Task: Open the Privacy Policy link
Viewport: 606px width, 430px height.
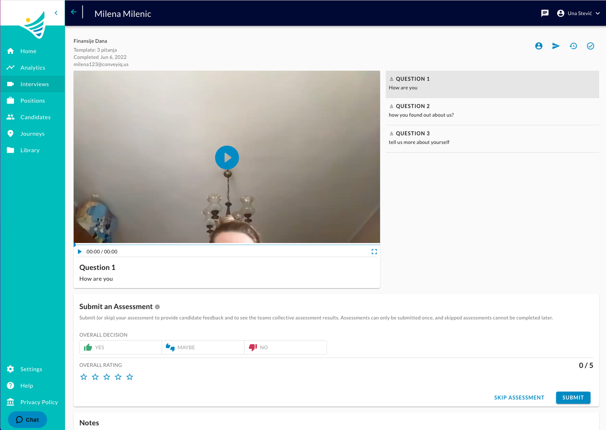Action: 32,402
